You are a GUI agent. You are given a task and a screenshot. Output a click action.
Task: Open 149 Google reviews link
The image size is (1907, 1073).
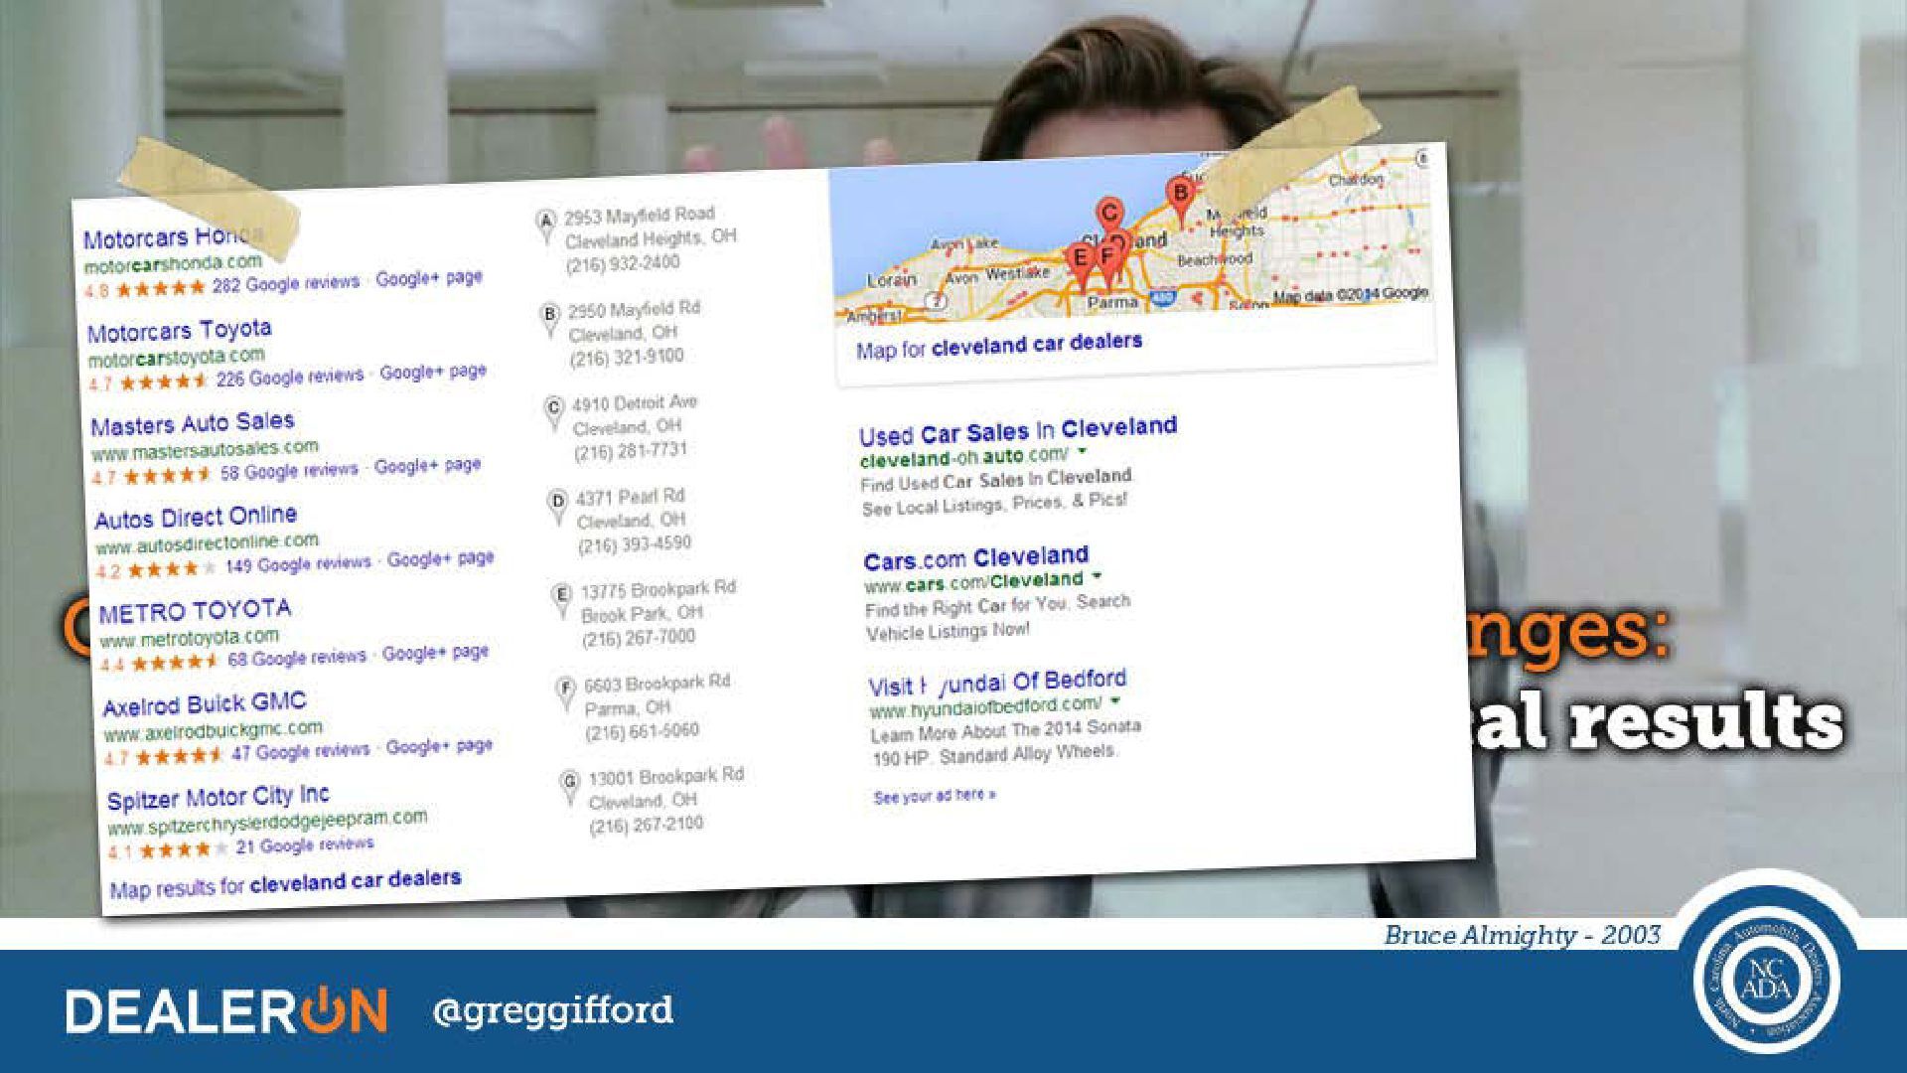click(x=298, y=564)
